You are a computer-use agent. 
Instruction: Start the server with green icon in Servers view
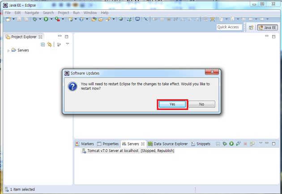(x=231, y=143)
